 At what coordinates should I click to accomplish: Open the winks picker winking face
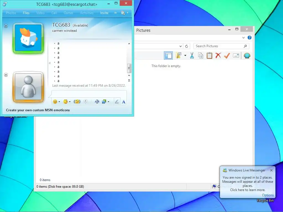click(x=65, y=102)
